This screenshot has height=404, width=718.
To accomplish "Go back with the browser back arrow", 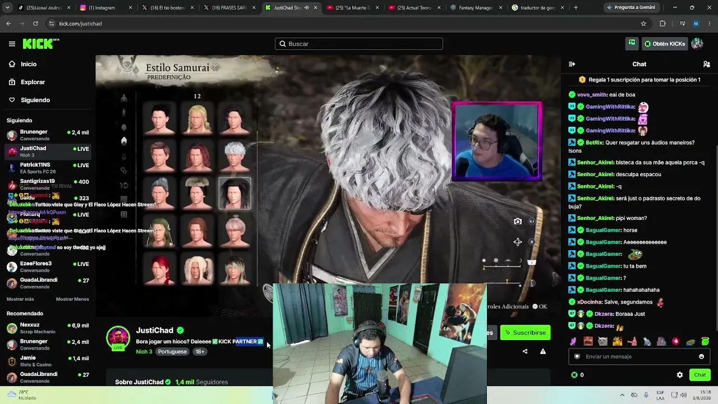I will [x=8, y=24].
